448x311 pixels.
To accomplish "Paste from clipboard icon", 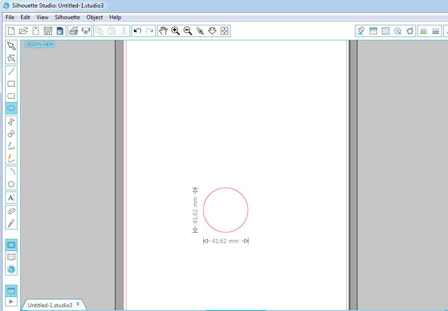I will tap(112, 31).
